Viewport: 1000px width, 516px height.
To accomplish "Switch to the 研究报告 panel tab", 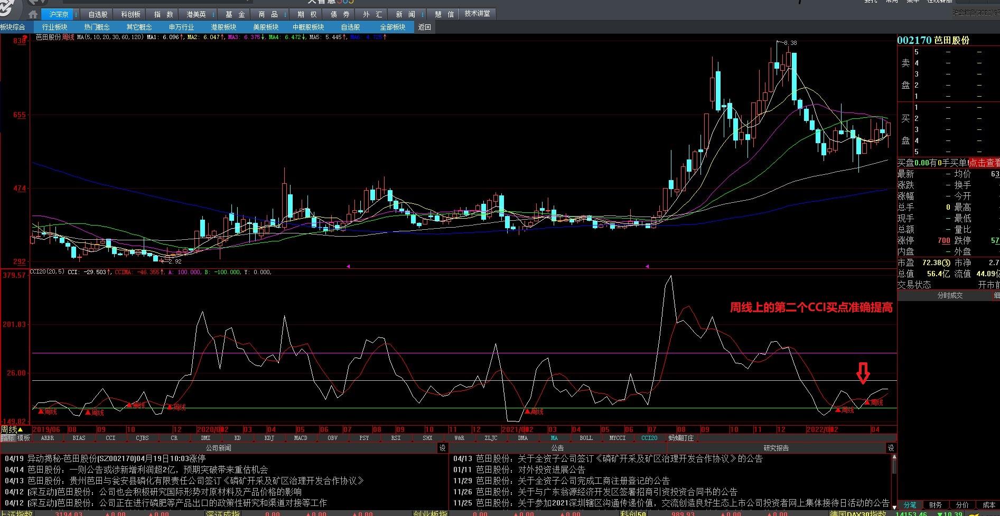I will pyautogui.click(x=776, y=448).
